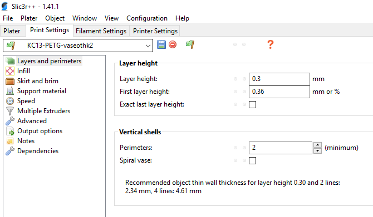Switch to the Printer Settings tab

(155, 31)
